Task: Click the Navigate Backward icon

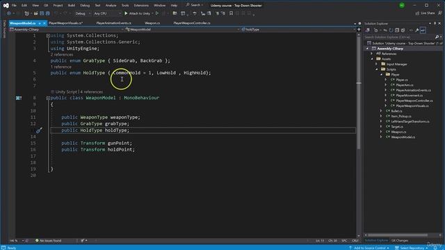Action: [x=9, y=13]
